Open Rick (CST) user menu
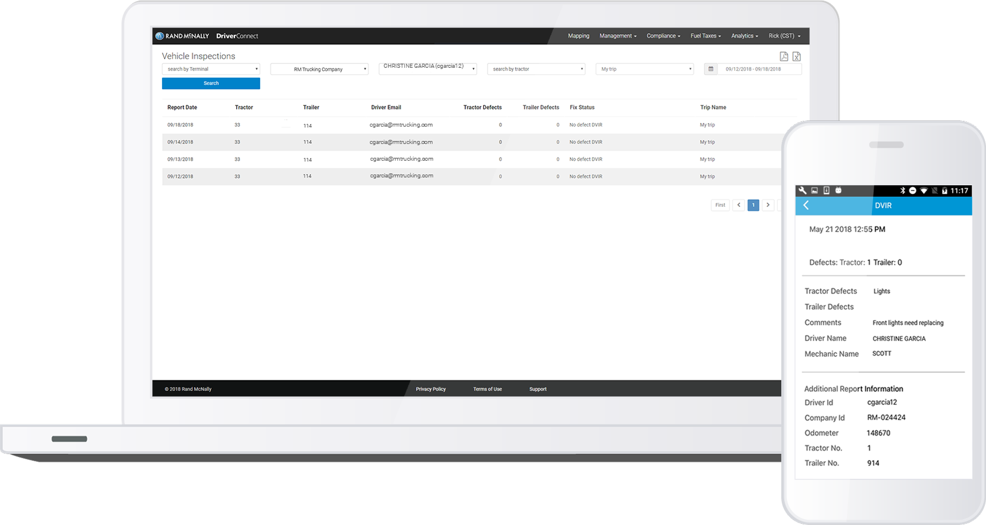986x525 pixels. click(x=784, y=36)
